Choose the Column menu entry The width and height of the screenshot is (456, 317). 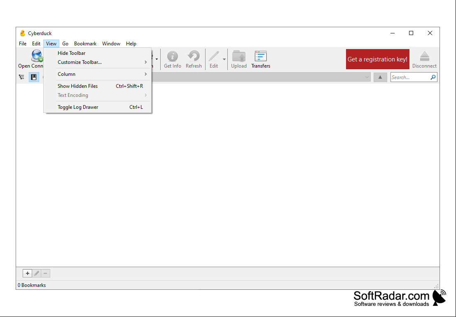(98, 74)
